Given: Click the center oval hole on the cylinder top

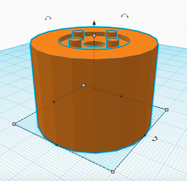Looking at the screenshot, I should tap(94, 44).
